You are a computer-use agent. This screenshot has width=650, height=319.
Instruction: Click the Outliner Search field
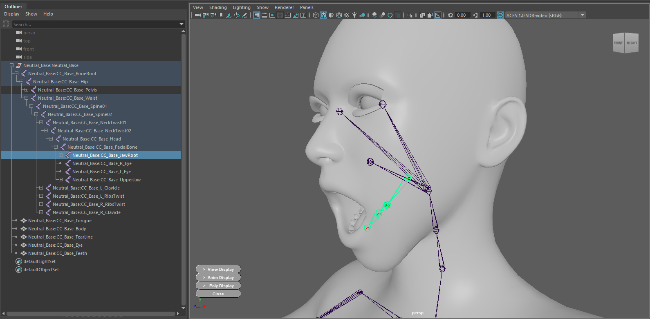tap(95, 25)
